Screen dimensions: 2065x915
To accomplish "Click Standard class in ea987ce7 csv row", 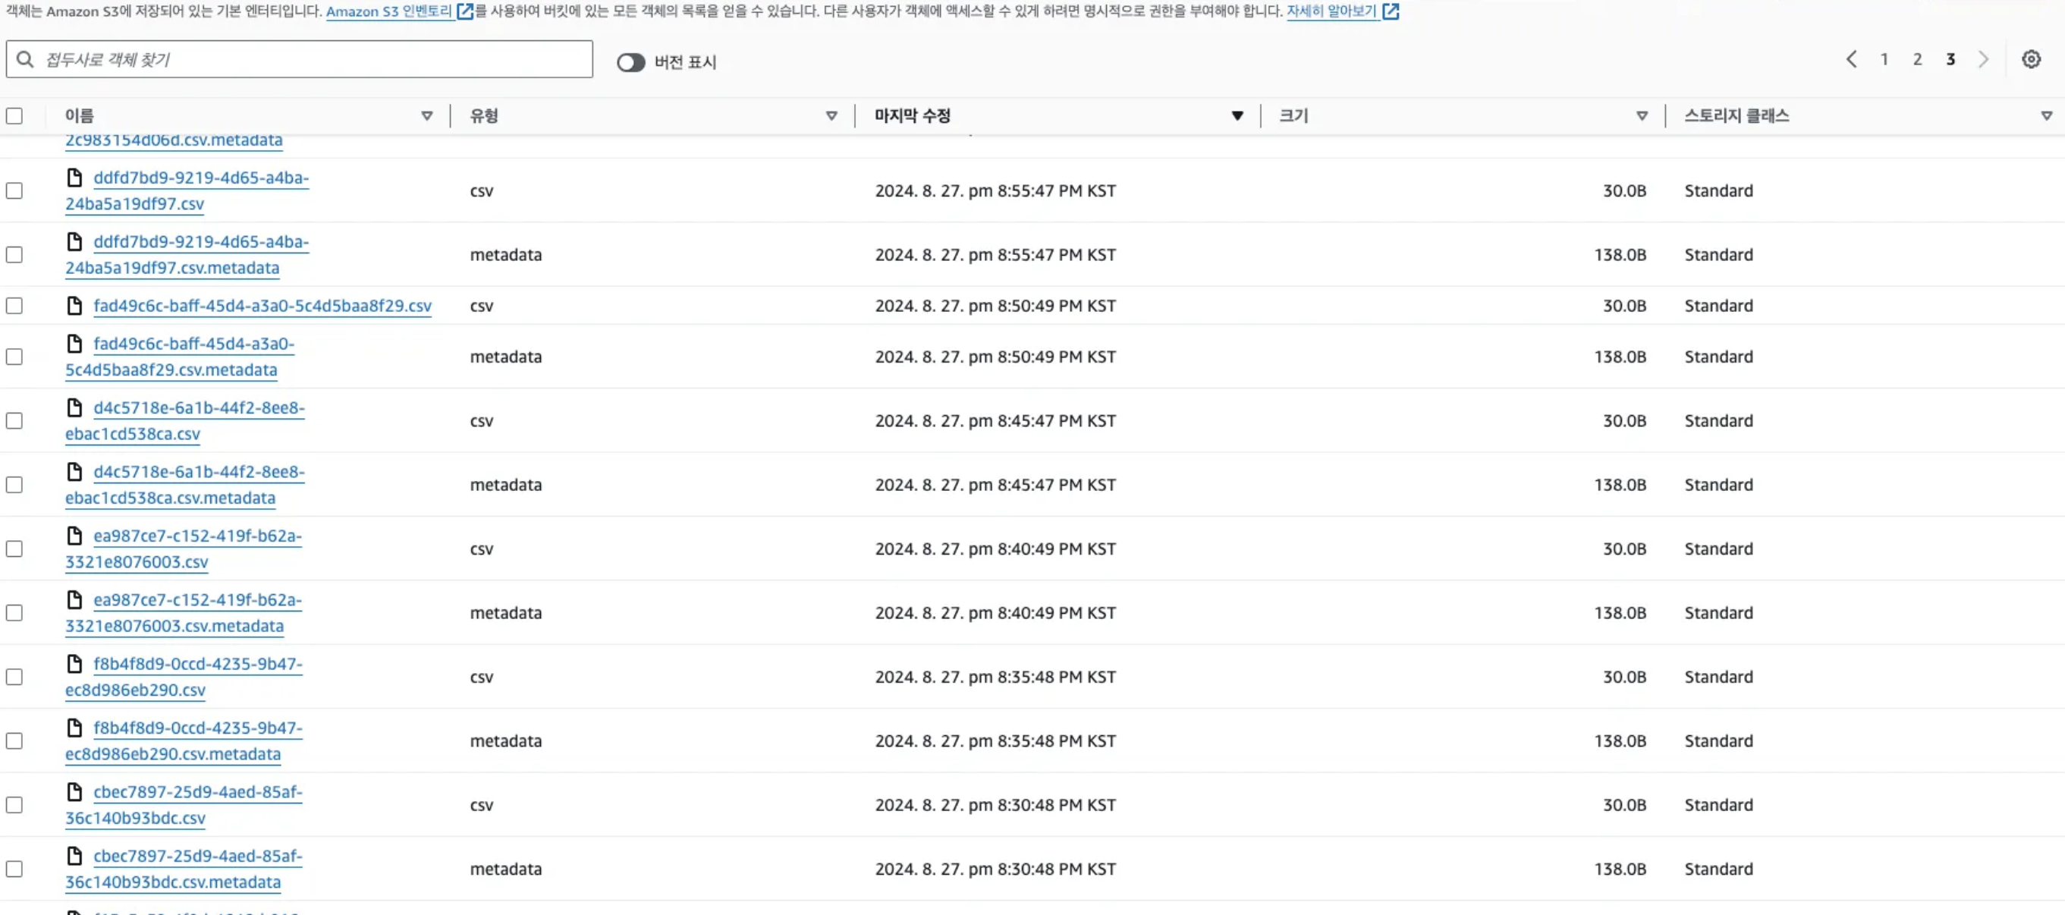I will click(x=1718, y=549).
